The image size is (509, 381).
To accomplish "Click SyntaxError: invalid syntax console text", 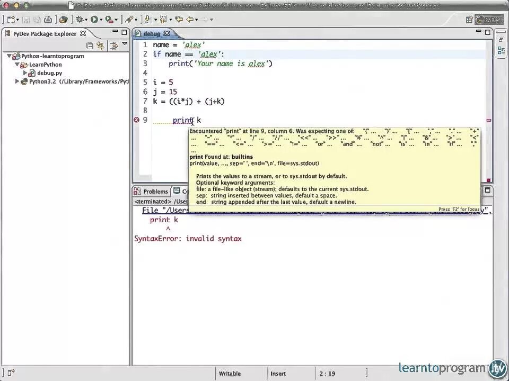I will tap(188, 239).
